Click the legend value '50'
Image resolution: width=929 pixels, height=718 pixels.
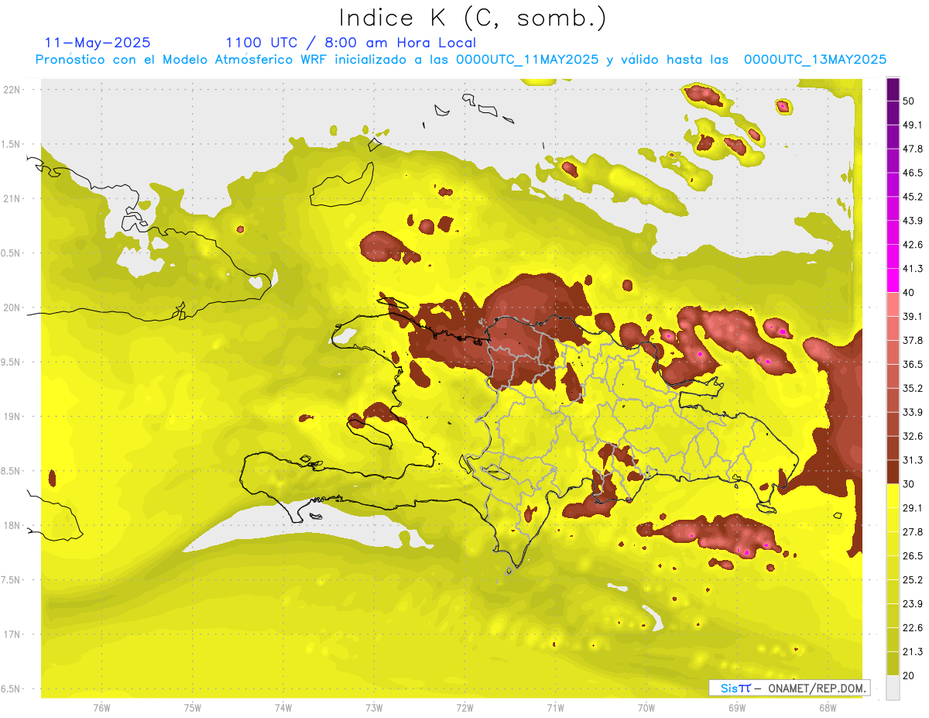909,101
